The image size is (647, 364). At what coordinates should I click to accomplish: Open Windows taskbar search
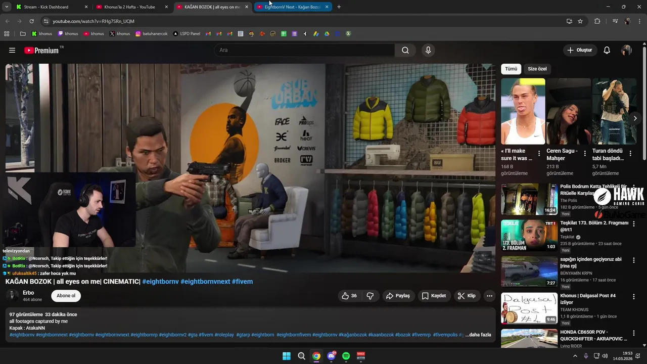coord(301,356)
